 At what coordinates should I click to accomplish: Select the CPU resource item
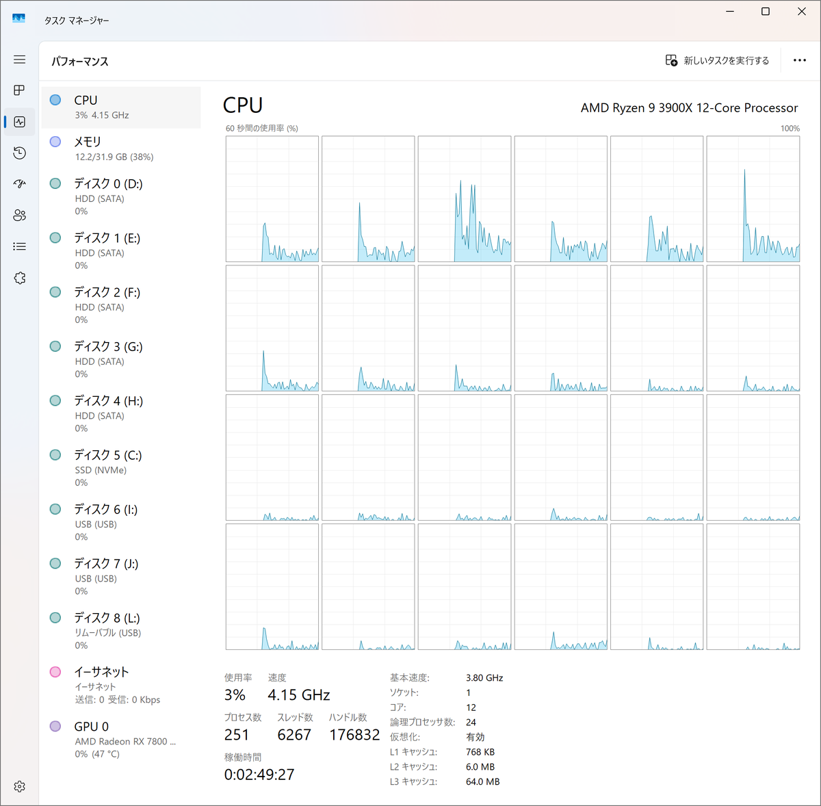121,107
